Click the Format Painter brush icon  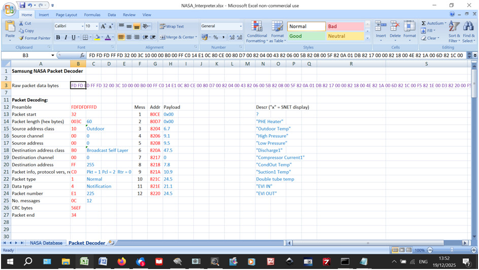pyautogui.click(x=21, y=38)
